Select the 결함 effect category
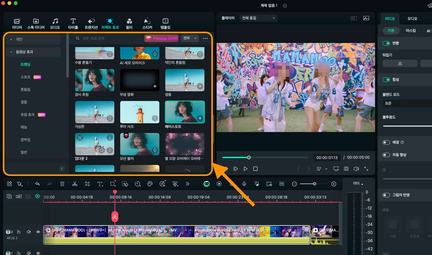This screenshot has width=432, height=255. point(23,102)
